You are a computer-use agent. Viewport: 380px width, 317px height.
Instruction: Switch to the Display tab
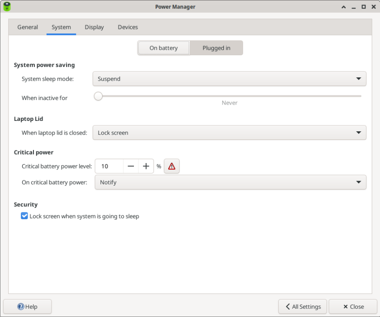coord(94,27)
